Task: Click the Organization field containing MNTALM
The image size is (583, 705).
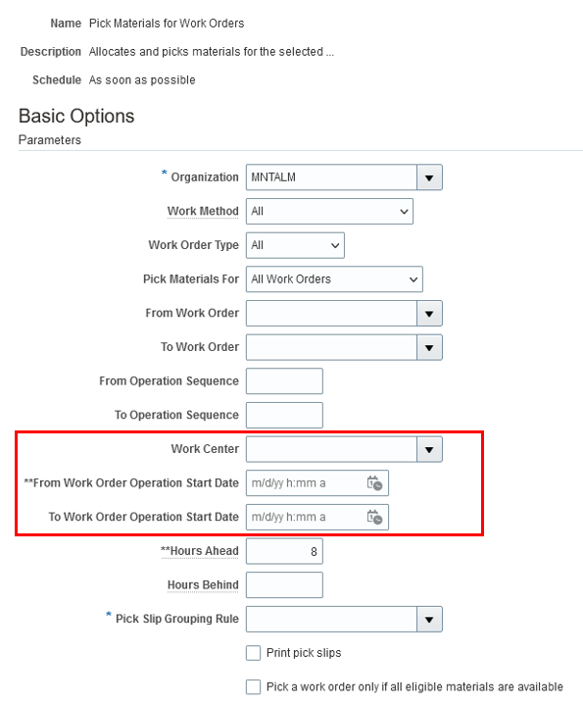Action: pyautogui.click(x=331, y=177)
